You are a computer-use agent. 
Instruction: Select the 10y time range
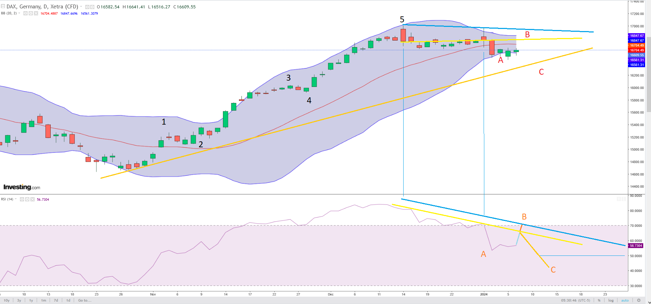point(7,300)
